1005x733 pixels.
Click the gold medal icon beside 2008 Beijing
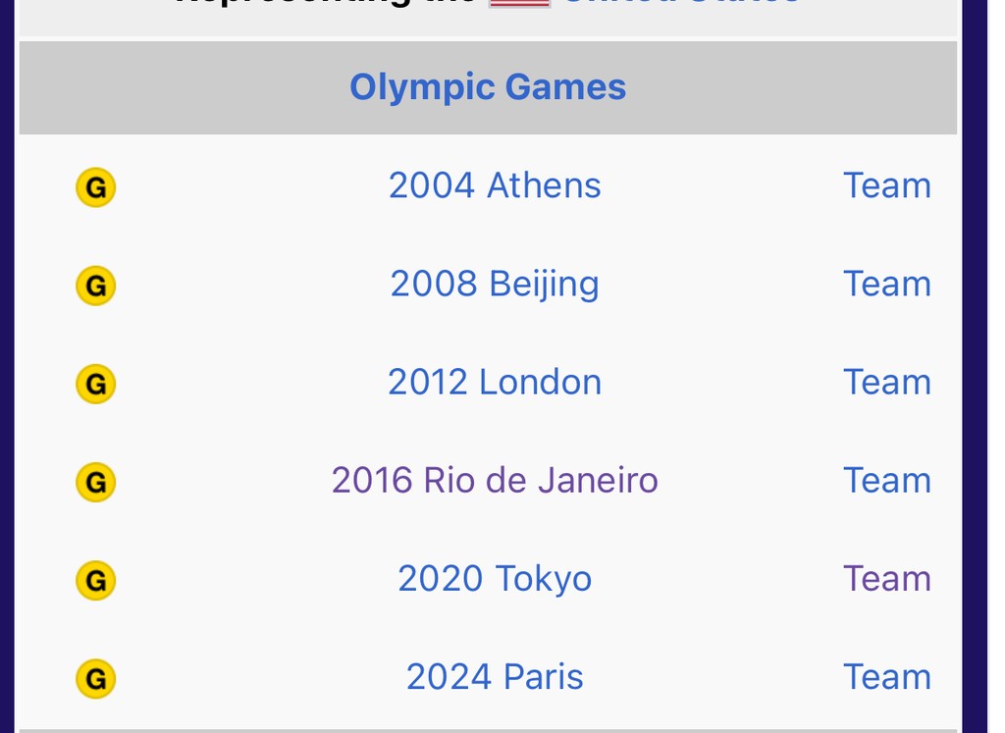click(96, 285)
